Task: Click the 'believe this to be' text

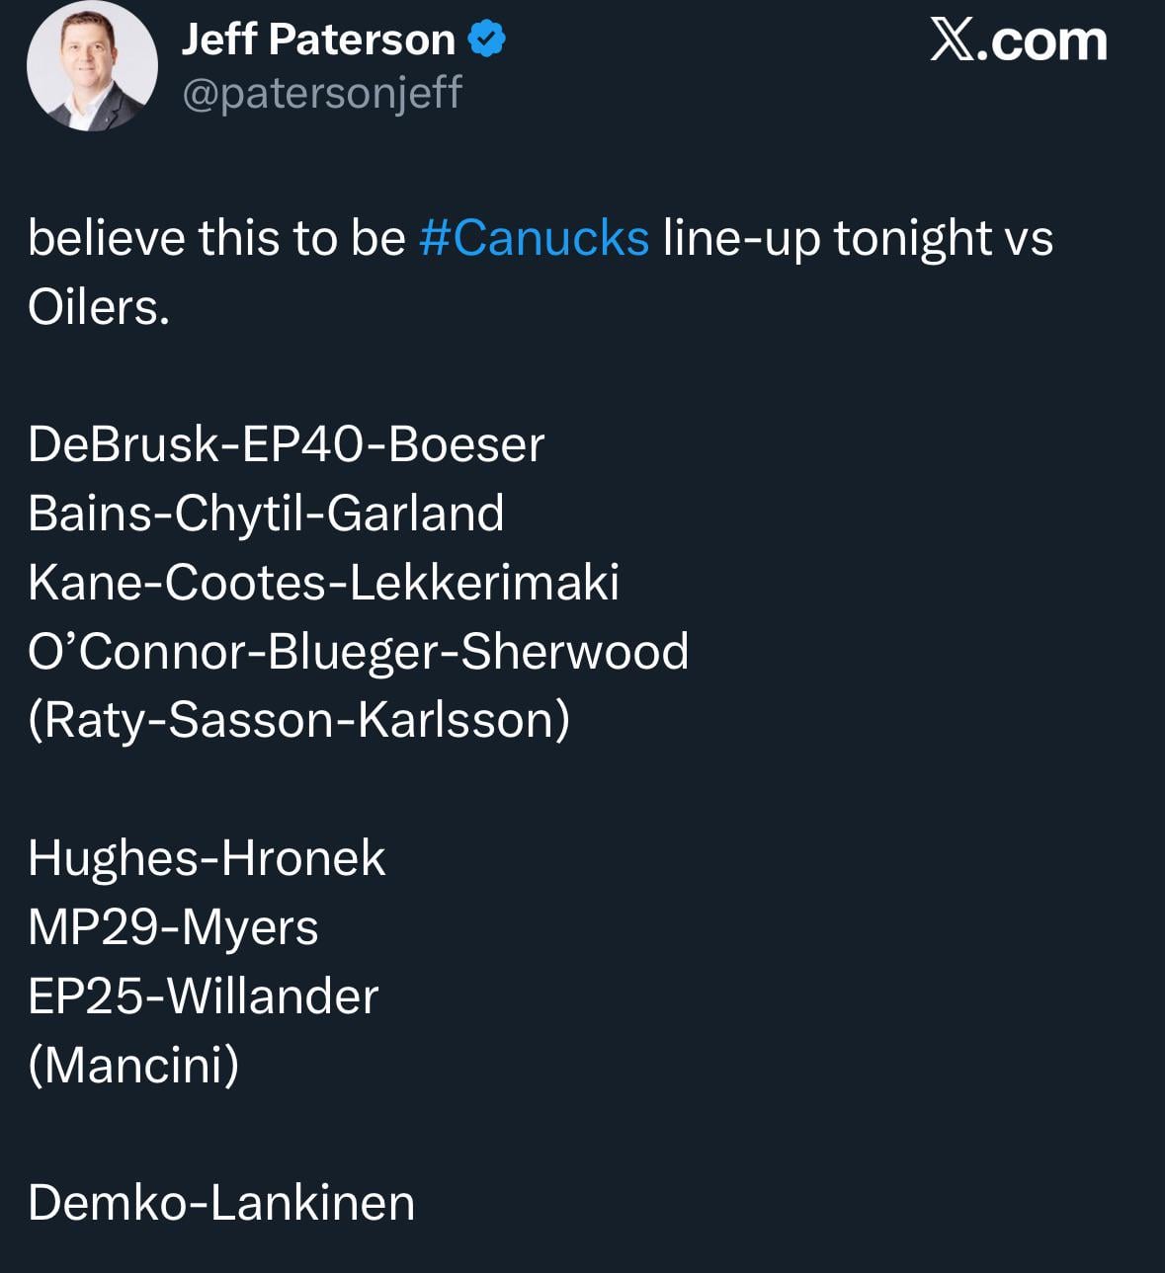Action: (x=216, y=238)
